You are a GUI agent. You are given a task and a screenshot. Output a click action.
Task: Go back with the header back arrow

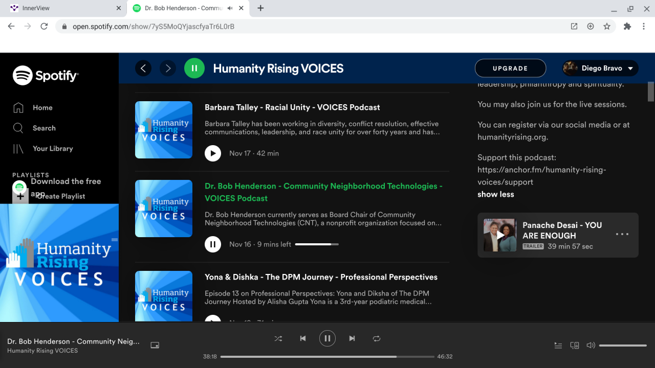(x=143, y=68)
